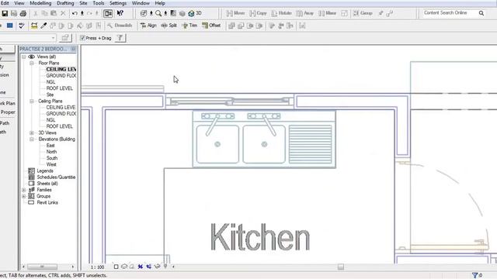
Task: Open the Modelling menu
Action: [40, 3]
